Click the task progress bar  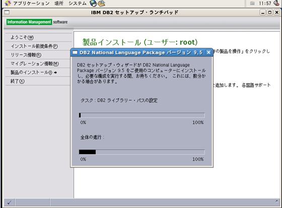(142, 115)
